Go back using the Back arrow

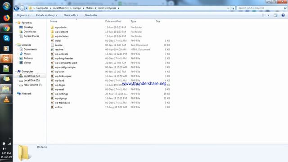click(16, 8)
